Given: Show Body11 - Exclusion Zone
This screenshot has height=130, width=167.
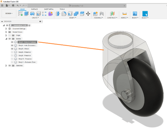Looking at the screenshot, I should (12, 62).
